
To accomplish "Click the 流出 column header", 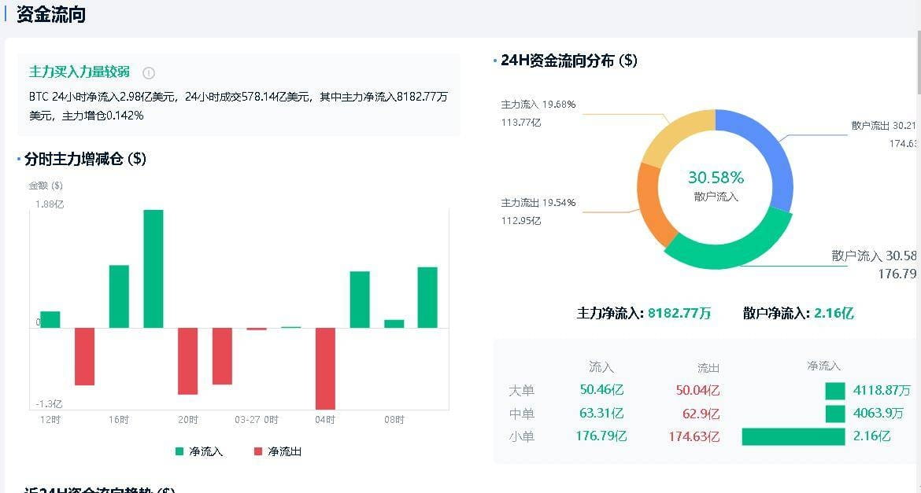I will (x=708, y=368).
